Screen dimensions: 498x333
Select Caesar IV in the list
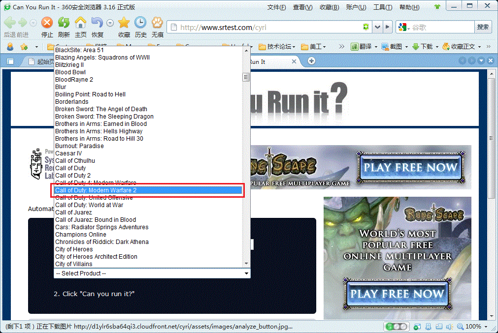(148, 153)
